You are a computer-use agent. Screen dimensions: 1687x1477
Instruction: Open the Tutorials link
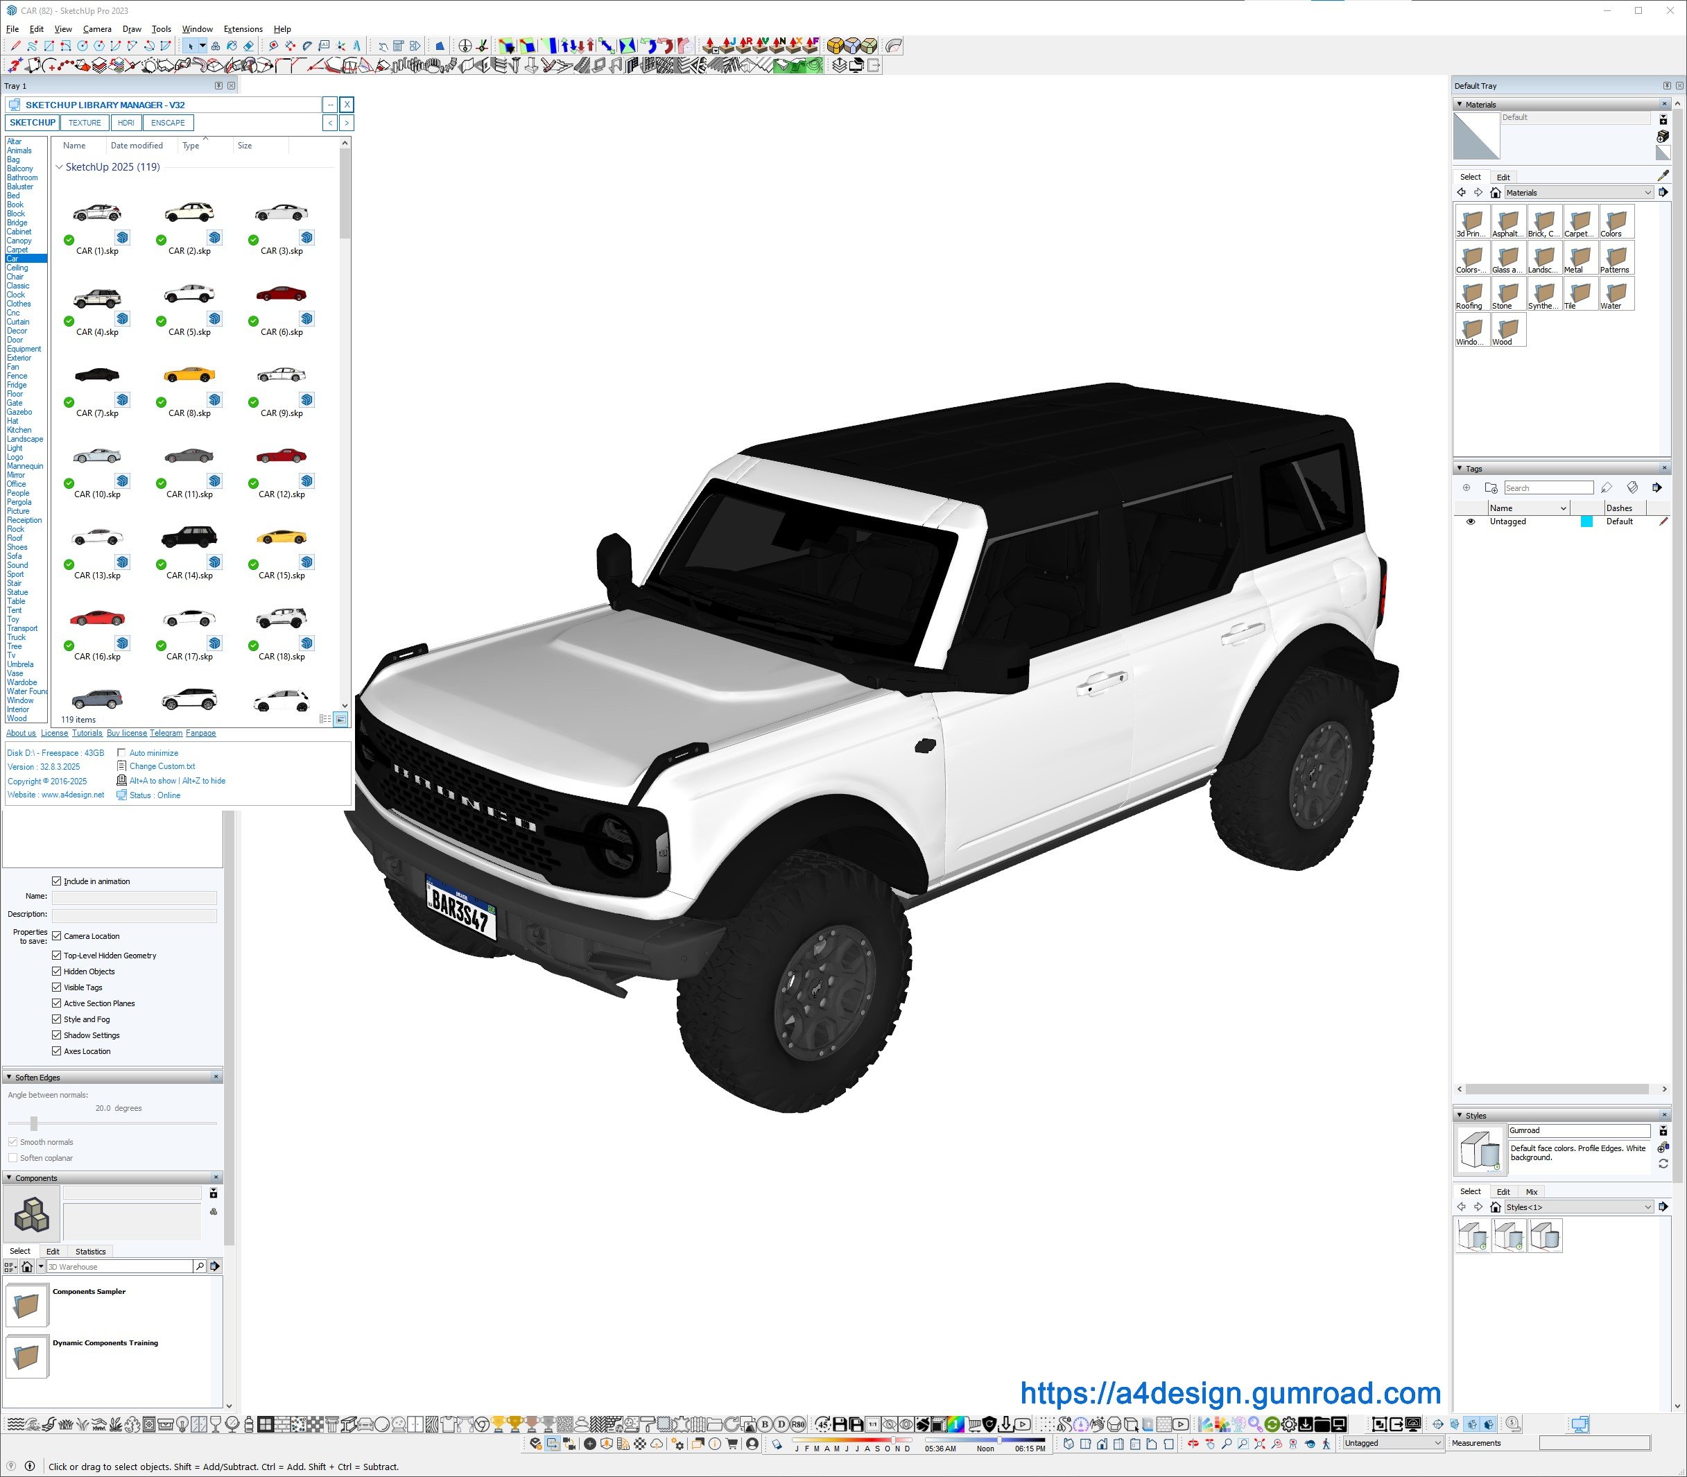click(87, 733)
